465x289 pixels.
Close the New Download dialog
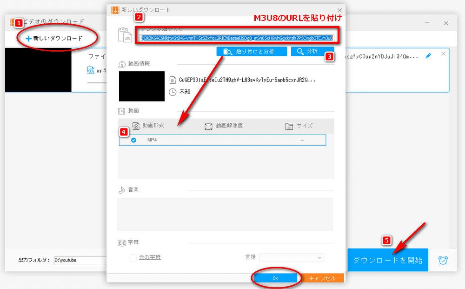coord(339,10)
